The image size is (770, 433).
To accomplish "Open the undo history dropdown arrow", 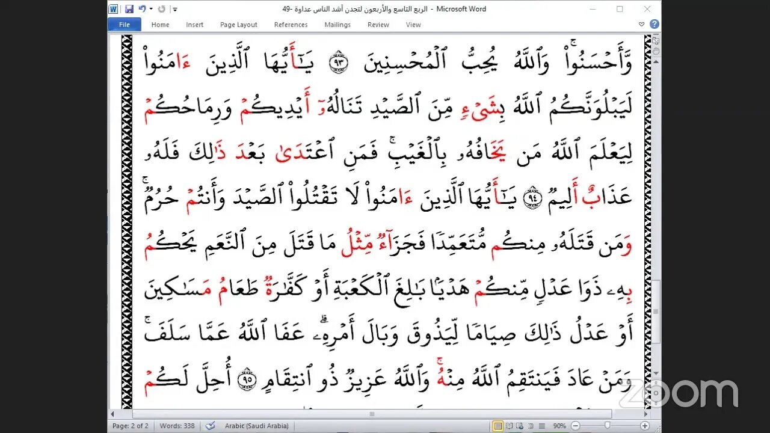I will tap(150, 9).
